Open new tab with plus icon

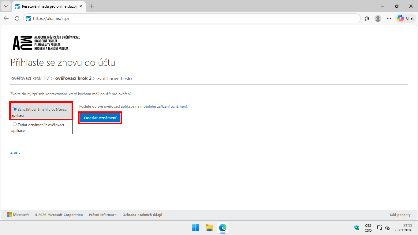(92, 6)
